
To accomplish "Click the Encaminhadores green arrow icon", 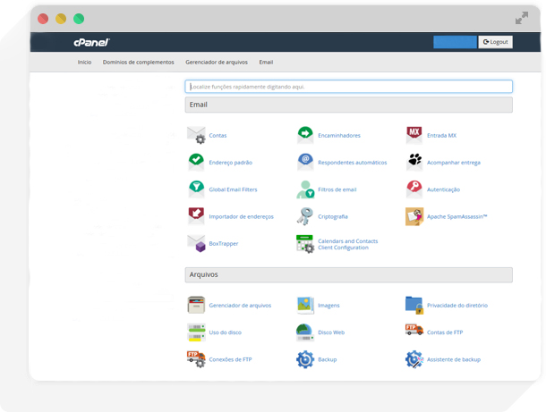I will click(305, 135).
